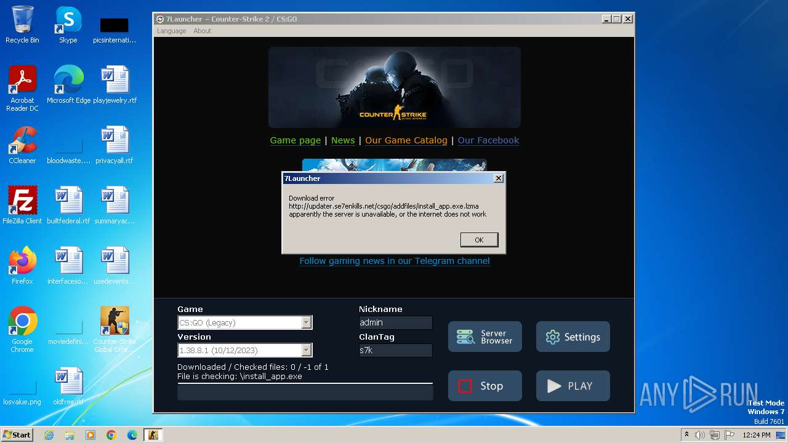Open the network tray icon
This screenshot has height=443, width=788.
(x=714, y=435)
